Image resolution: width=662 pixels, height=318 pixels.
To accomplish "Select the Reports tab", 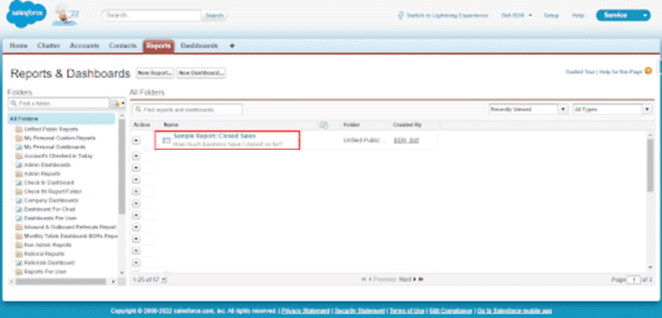I will [158, 46].
